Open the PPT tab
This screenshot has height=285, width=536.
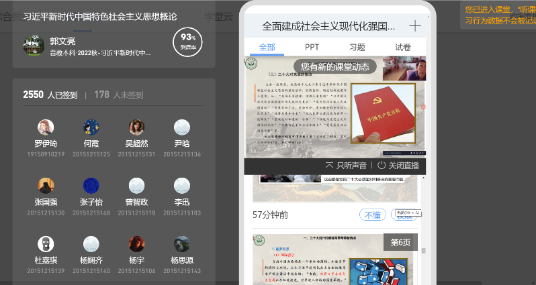coord(312,47)
